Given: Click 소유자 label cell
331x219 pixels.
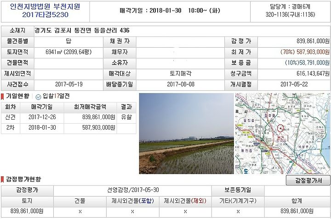Looking at the screenshot, I should coord(120,63).
